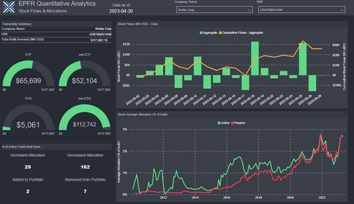The image size is (354, 204).
Task: Select the non-ETF gauge value $52,104
Action: pyautogui.click(x=84, y=81)
